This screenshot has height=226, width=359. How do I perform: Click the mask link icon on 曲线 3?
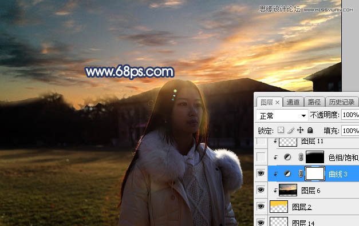point(301,173)
